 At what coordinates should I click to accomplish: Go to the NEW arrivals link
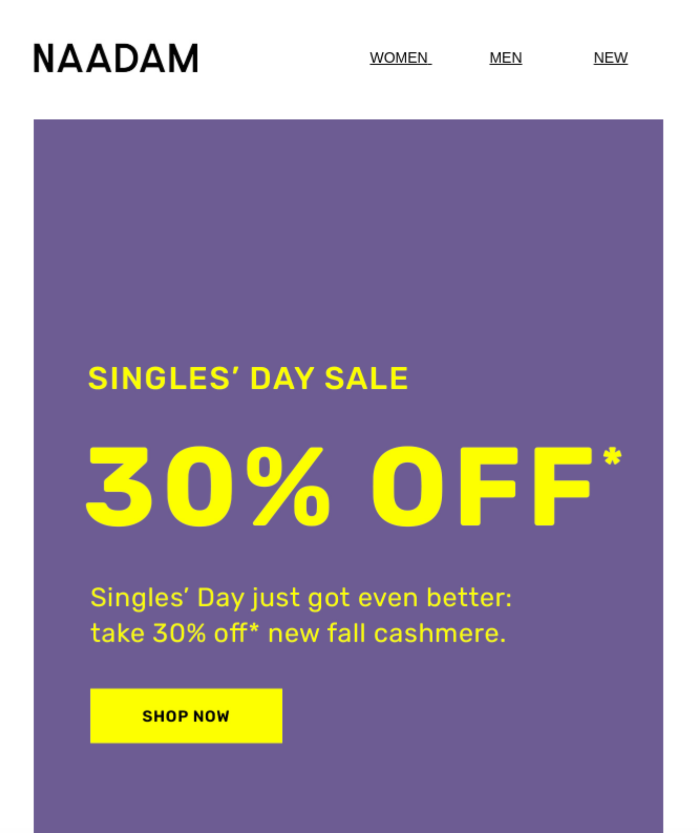pyautogui.click(x=610, y=58)
